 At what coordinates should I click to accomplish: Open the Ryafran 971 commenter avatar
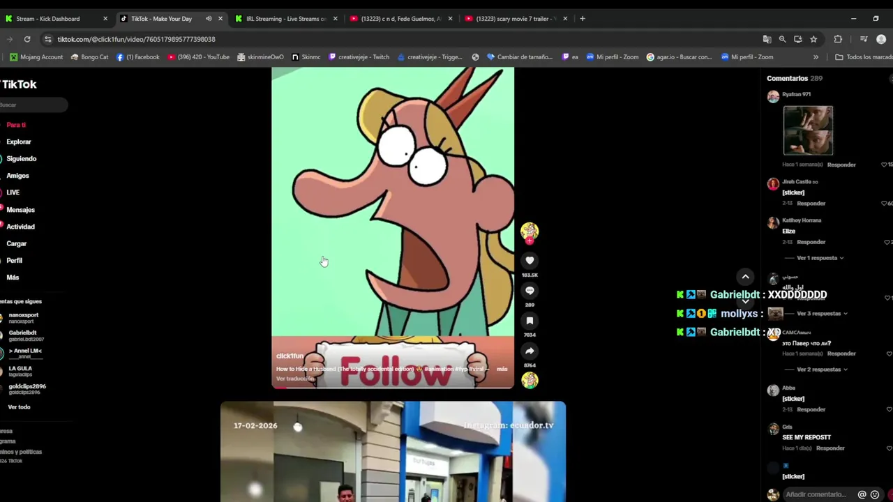tap(773, 97)
